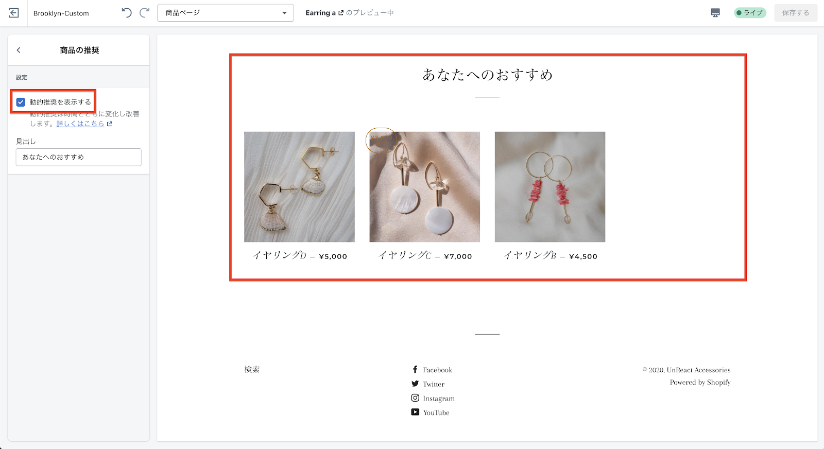Viewport: 824px width, 449px height.
Task: Click the YouTube icon in footer
Action: coord(415,412)
